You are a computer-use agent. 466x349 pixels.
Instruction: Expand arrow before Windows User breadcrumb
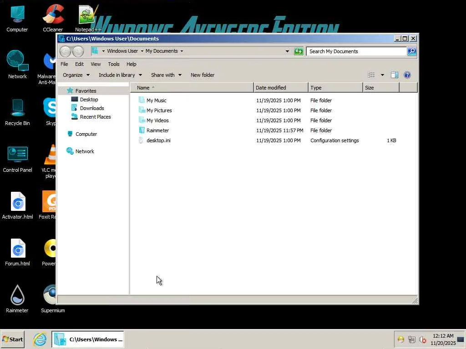(103, 51)
